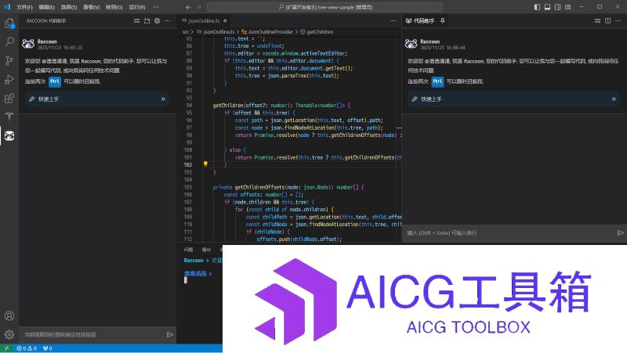Switch to the jsonOutline.ts editor tab
The height and width of the screenshot is (353, 627).
click(205, 21)
